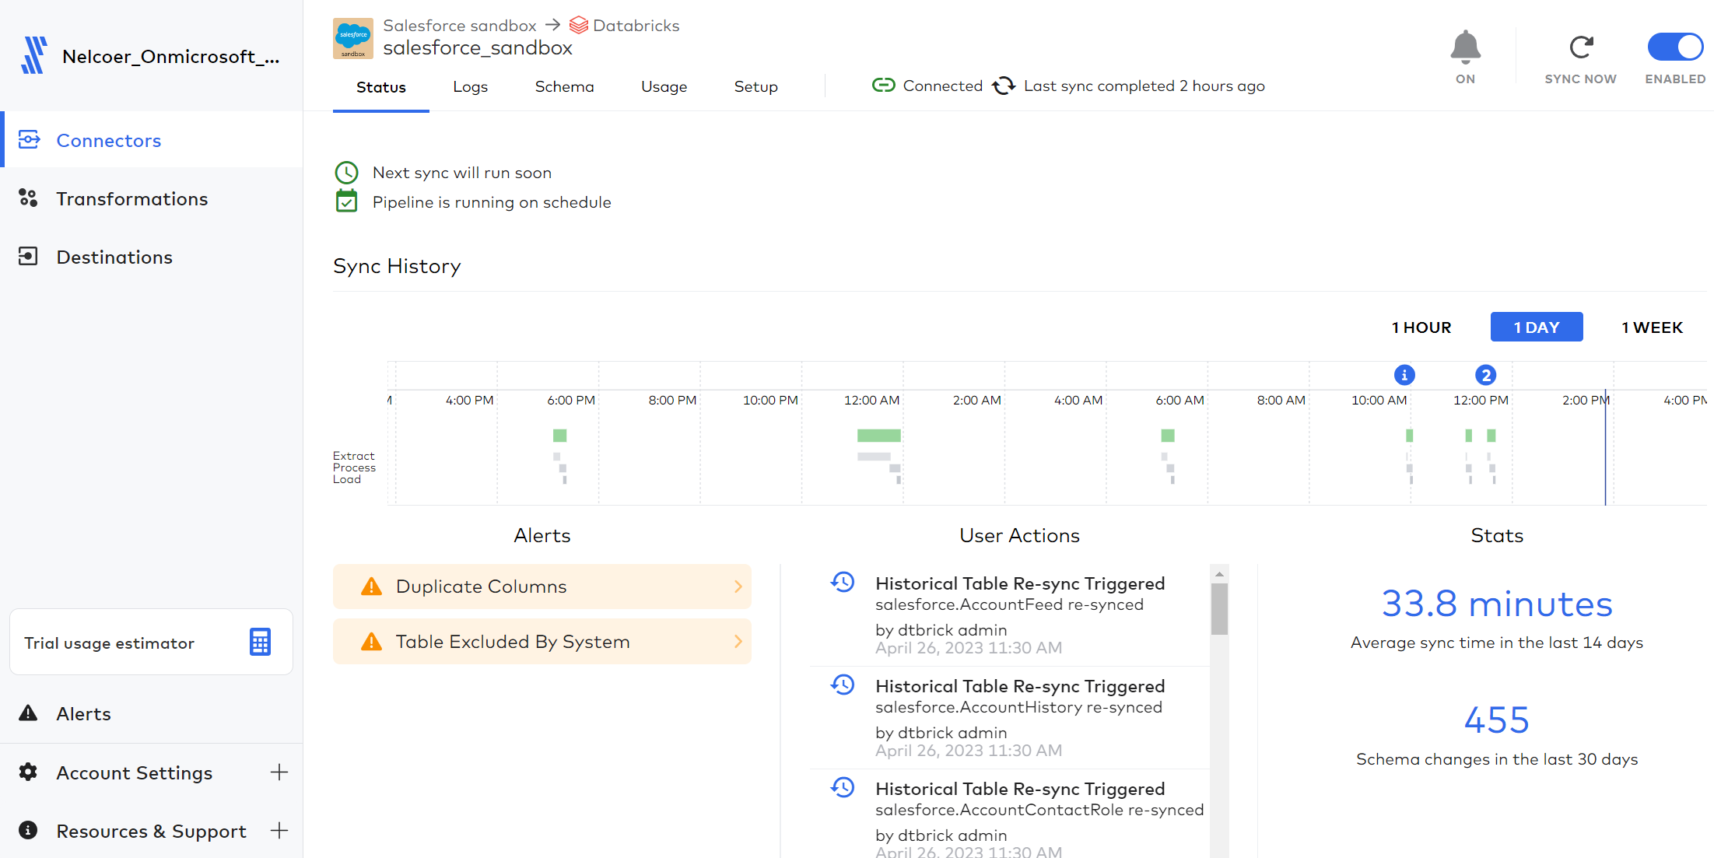Select the 1 WEEK time range
Screen dimensions: 1714x858
[x=1652, y=327]
